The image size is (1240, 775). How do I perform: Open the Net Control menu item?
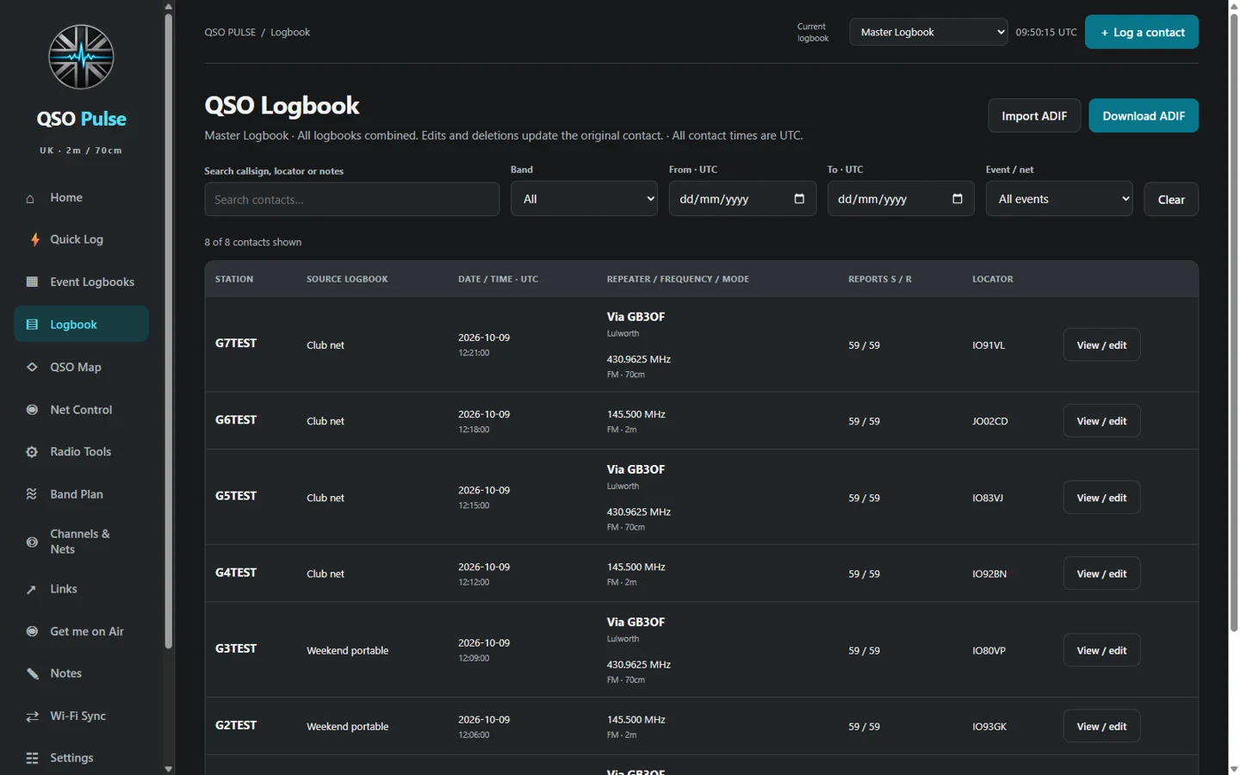point(81,410)
